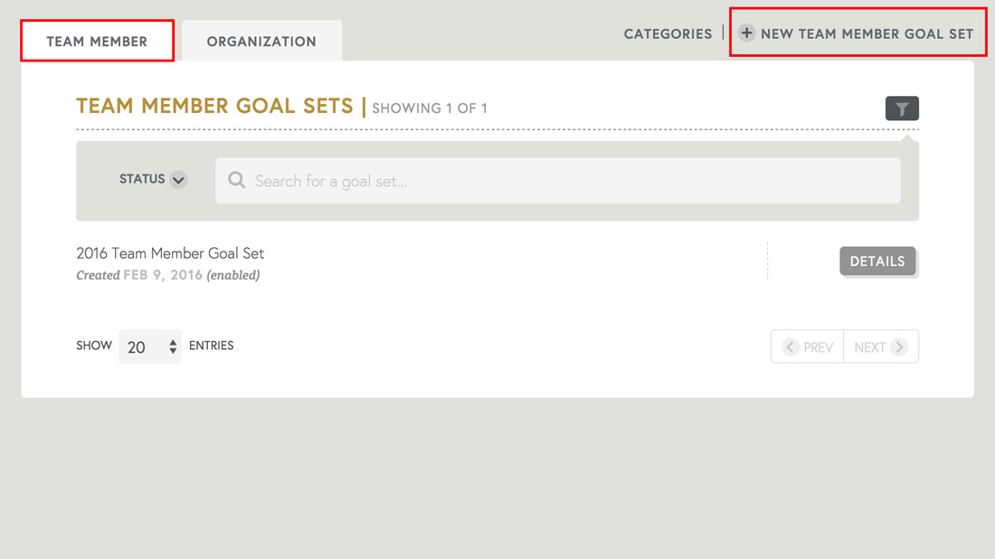Screen dimensions: 995x559
Task: Collapse the filter panel using the funnel button
Action: (901, 108)
